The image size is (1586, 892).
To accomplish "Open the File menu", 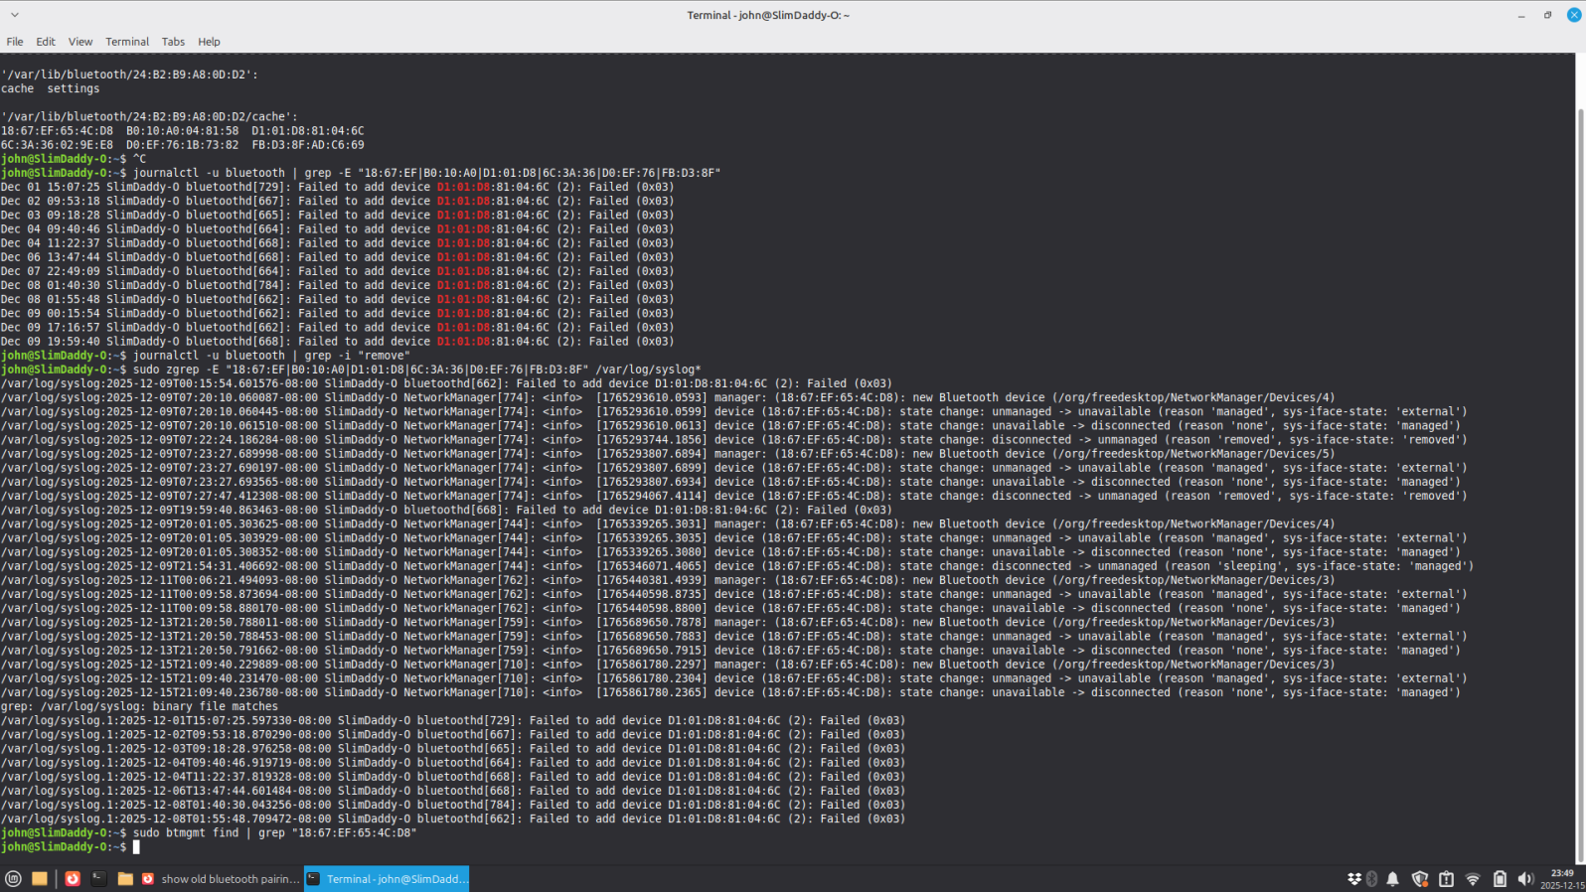I will 15,42.
